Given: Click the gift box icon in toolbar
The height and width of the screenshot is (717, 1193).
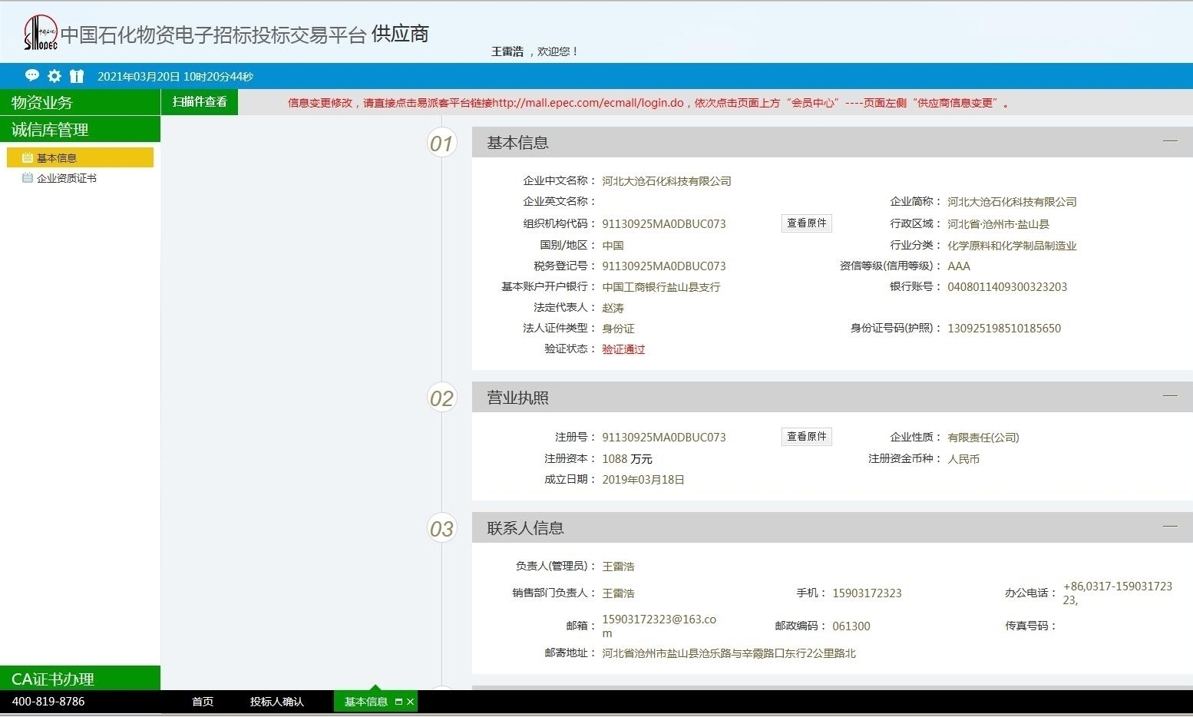Looking at the screenshot, I should pos(77,76).
